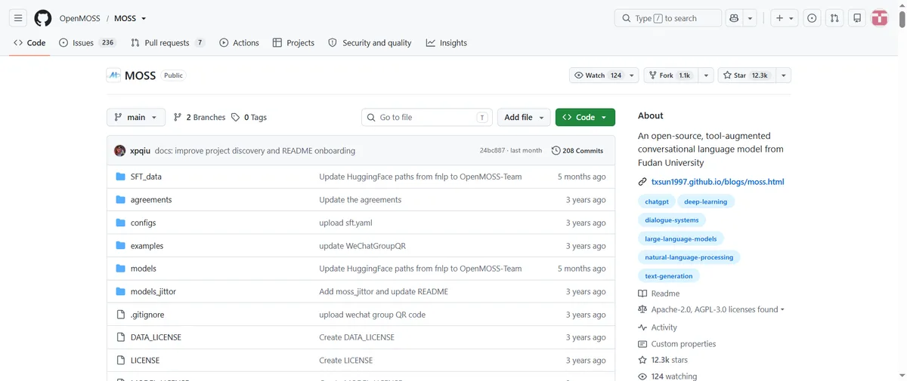This screenshot has height=381, width=907.
Task: Expand the star lists caret
Action: point(782,75)
